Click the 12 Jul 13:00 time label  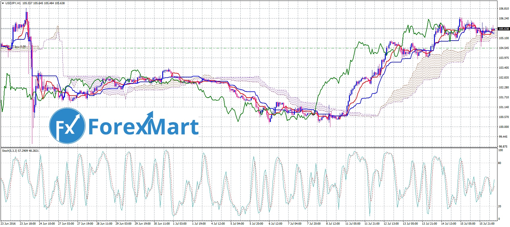[391, 223]
